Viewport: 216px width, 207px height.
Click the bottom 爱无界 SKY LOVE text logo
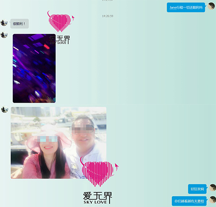click(x=97, y=198)
